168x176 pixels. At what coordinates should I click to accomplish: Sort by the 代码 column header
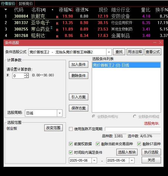point(19,10)
